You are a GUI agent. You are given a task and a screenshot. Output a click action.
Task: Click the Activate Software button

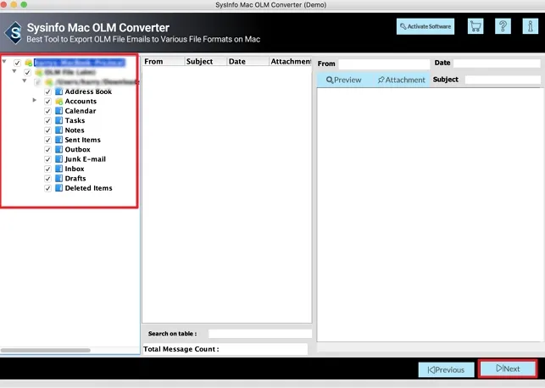425,26
